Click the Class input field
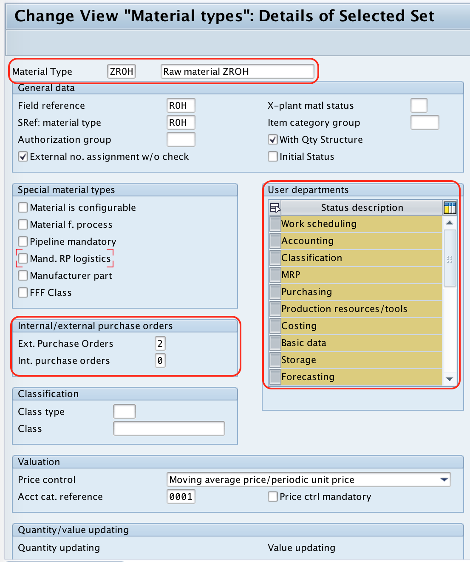 pos(169,428)
